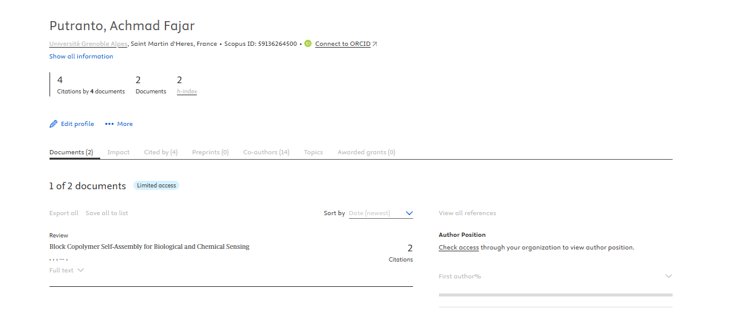Click Show all information link
Screen dimensions: 733x320
pos(81,57)
